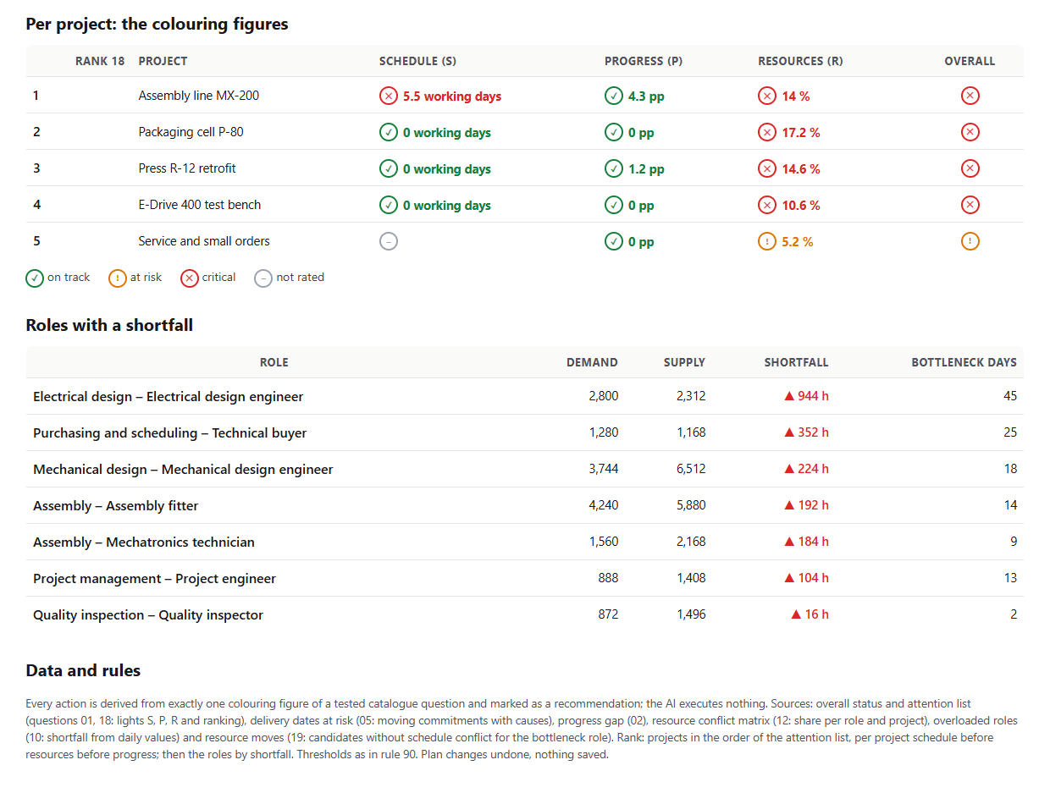
Task: Click the red critical legend icon
Action: click(190, 278)
